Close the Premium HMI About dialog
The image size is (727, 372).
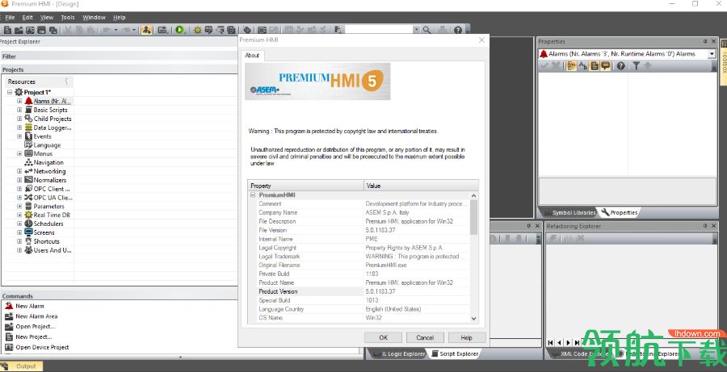point(481,40)
